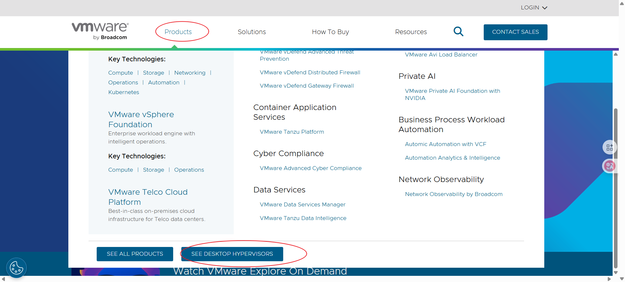Click Storage under VMware vSphere Foundation
Screen dimensions: 625x282
click(154, 170)
